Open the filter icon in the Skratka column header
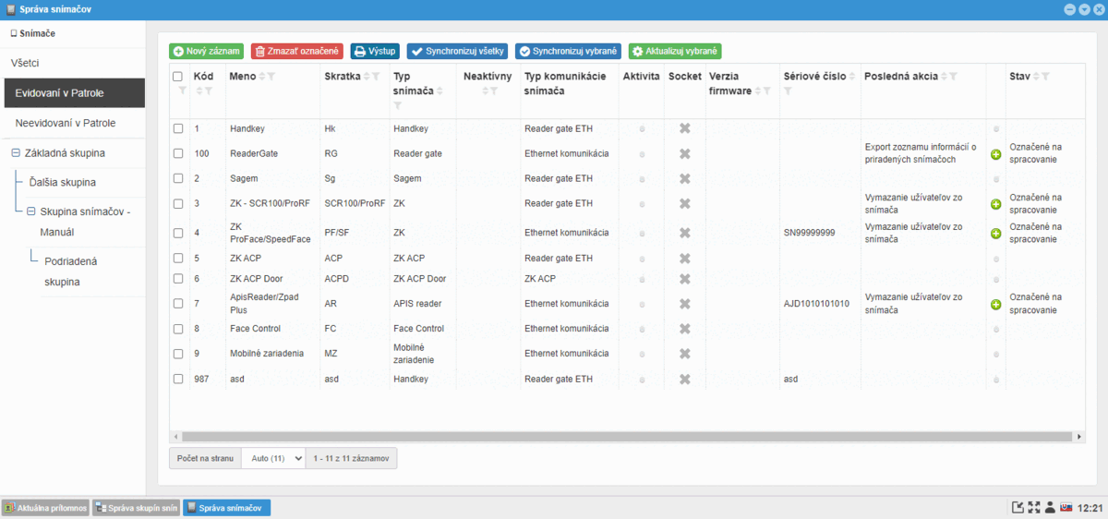Screen dimensions: 1108x519 click(x=375, y=77)
